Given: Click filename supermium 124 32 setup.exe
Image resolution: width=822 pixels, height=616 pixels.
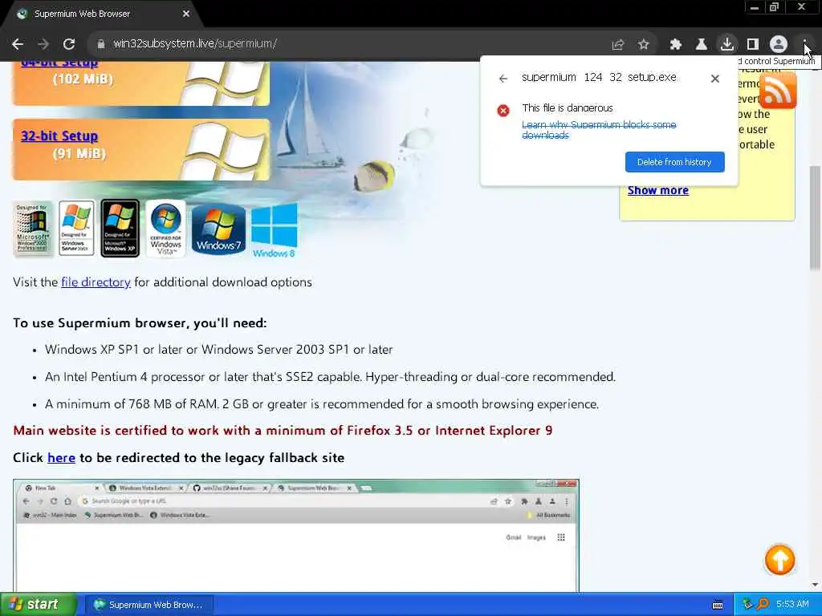Looking at the screenshot, I should tap(599, 78).
